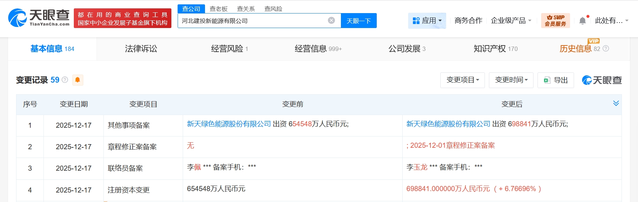
Task: Click help icon next to 变更记录 count
Action: pos(65,80)
